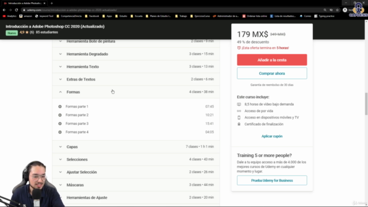The width and height of the screenshot is (368, 207).
Task: Select the Formas parte 3 lesson title
Action: click(77, 124)
